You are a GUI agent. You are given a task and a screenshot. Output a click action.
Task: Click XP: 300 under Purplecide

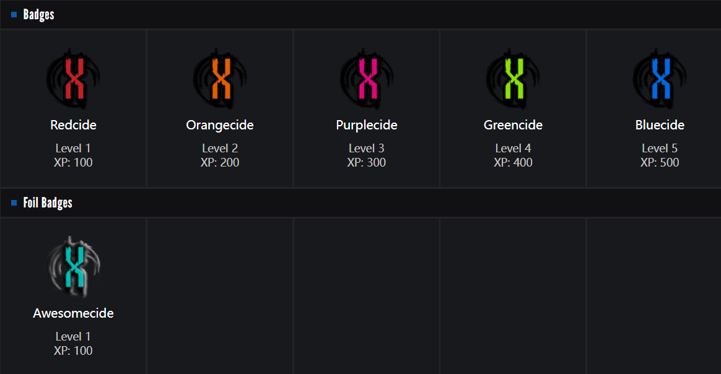367,163
